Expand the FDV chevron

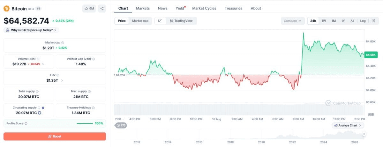(x=62, y=81)
